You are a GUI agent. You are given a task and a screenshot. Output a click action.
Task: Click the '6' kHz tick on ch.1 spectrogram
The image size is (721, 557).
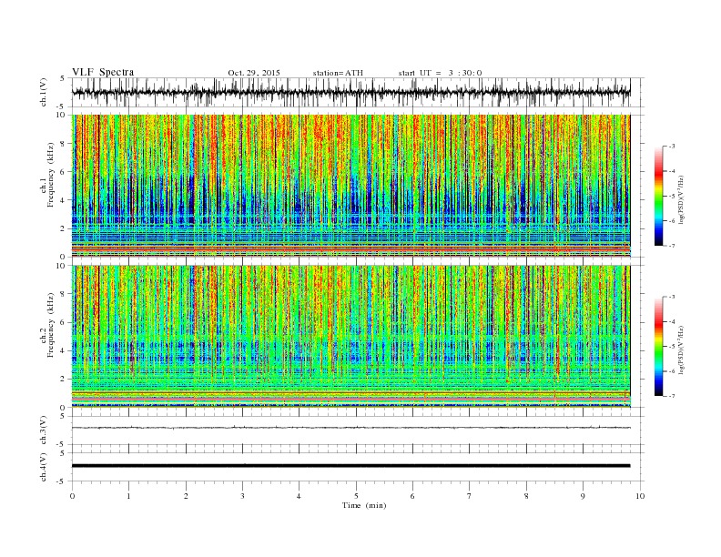click(x=64, y=172)
